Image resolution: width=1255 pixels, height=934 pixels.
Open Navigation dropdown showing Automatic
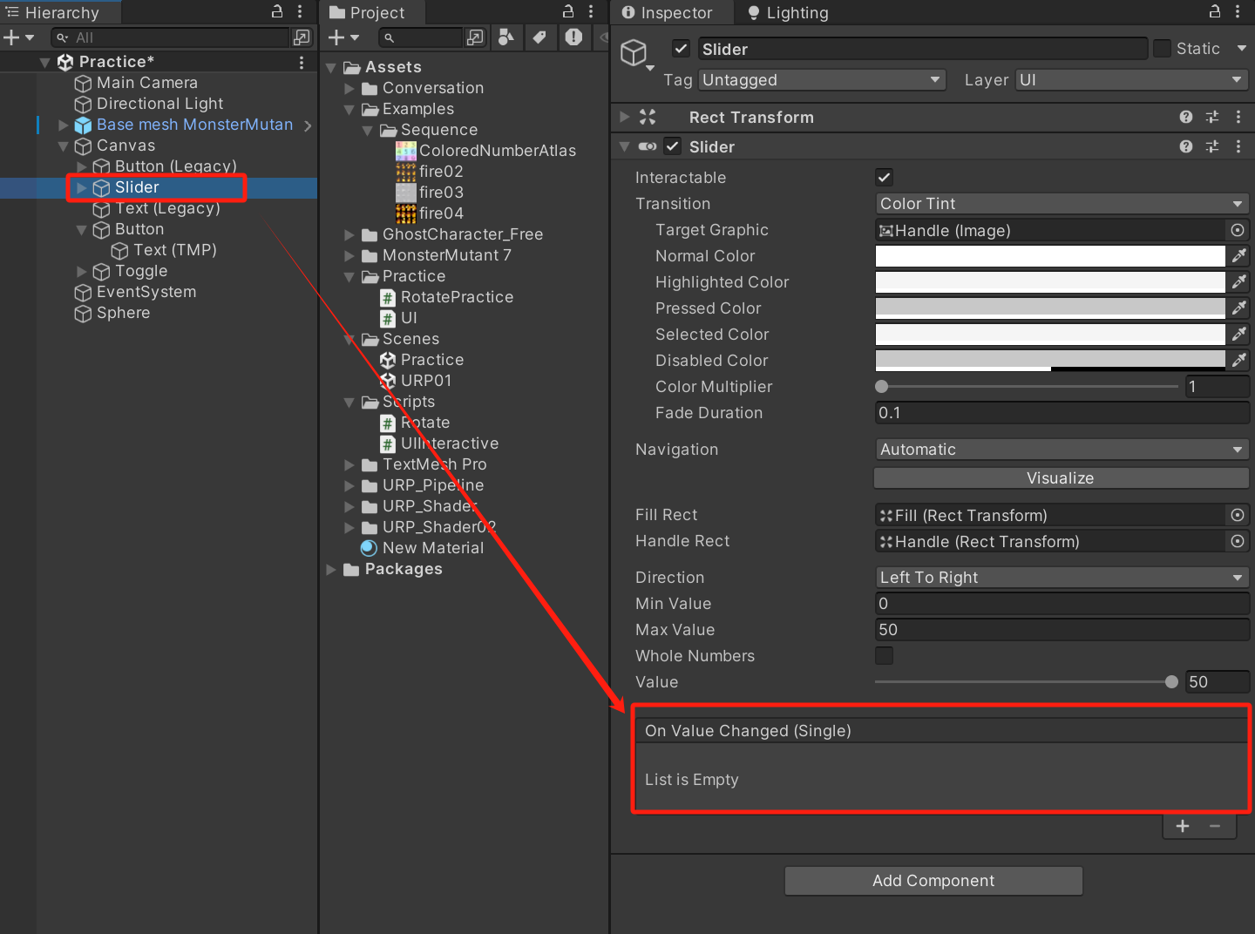[1062, 450]
